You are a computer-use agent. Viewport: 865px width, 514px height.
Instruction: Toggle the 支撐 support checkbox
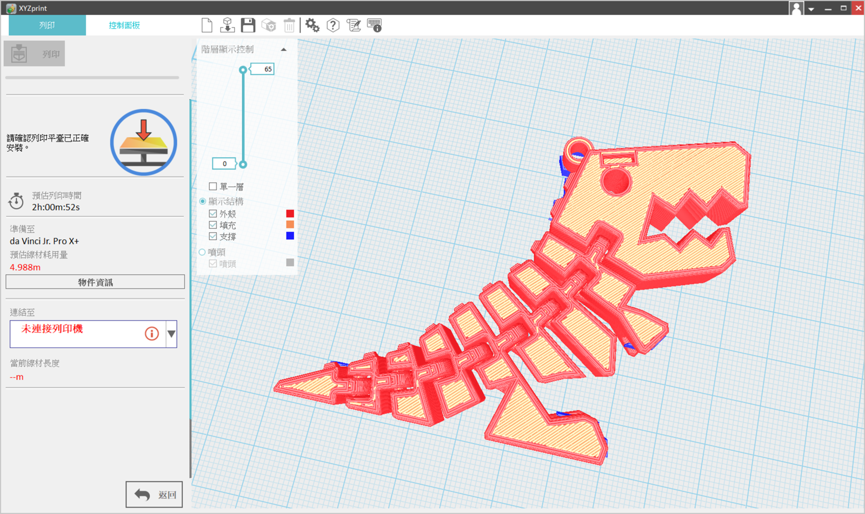click(x=213, y=236)
